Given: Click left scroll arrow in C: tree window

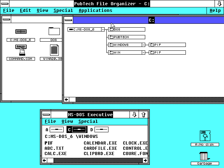Looking at the screenshot, I should pos(66,99).
